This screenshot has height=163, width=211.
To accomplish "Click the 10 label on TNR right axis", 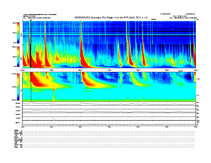I will [x=198, y=95].
